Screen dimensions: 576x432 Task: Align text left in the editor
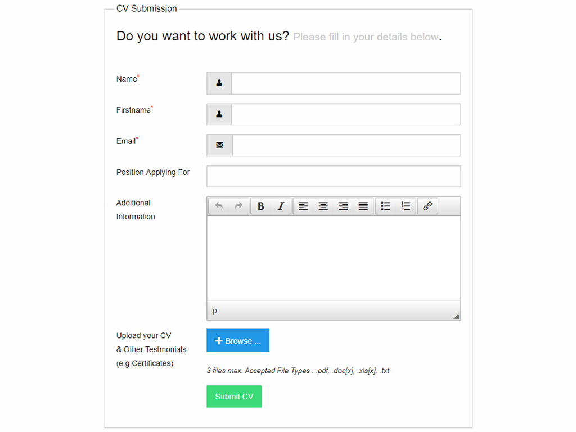click(303, 206)
